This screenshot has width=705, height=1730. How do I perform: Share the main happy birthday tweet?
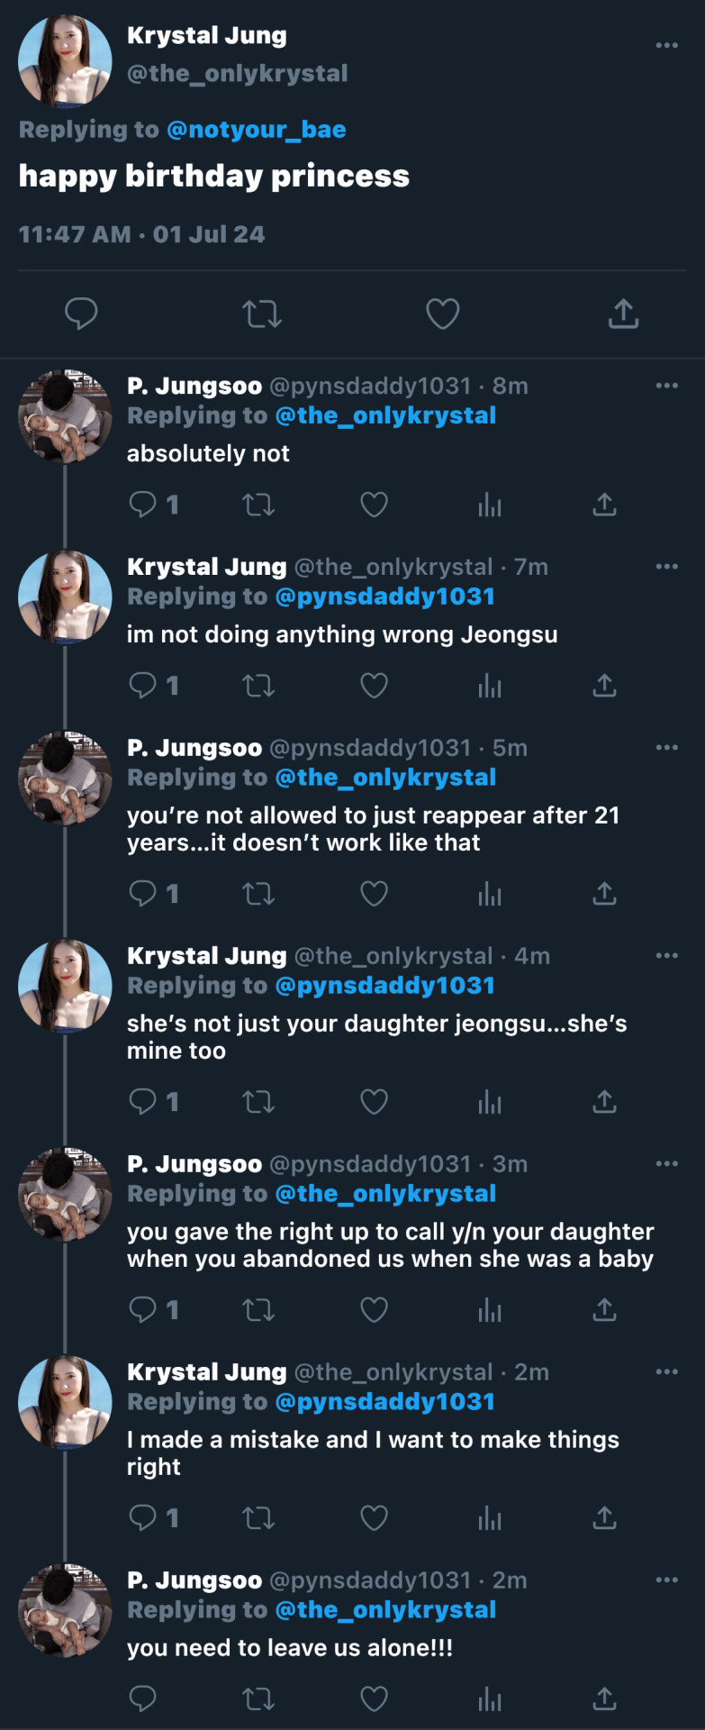[x=623, y=314]
